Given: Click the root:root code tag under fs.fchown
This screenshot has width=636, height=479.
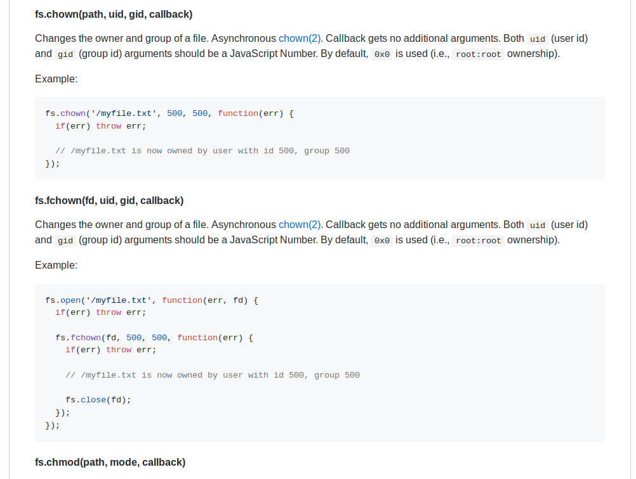Looking at the screenshot, I should [x=478, y=241].
